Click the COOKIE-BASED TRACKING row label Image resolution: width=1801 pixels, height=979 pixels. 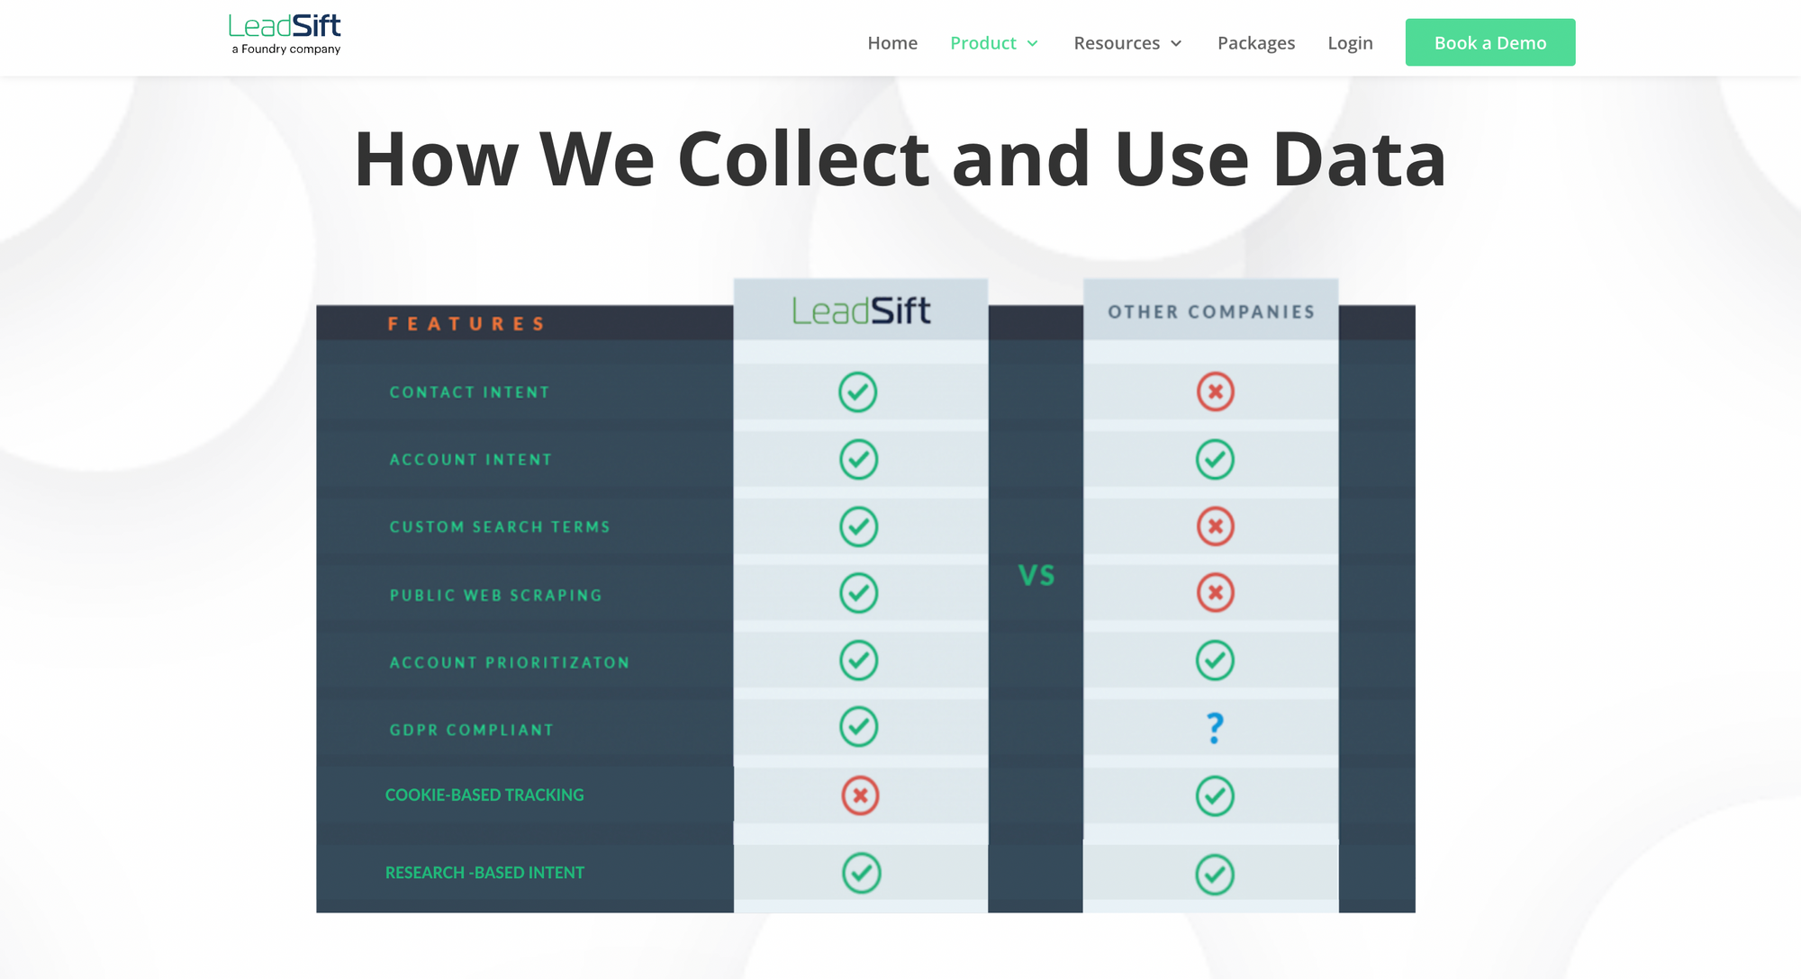point(484,795)
